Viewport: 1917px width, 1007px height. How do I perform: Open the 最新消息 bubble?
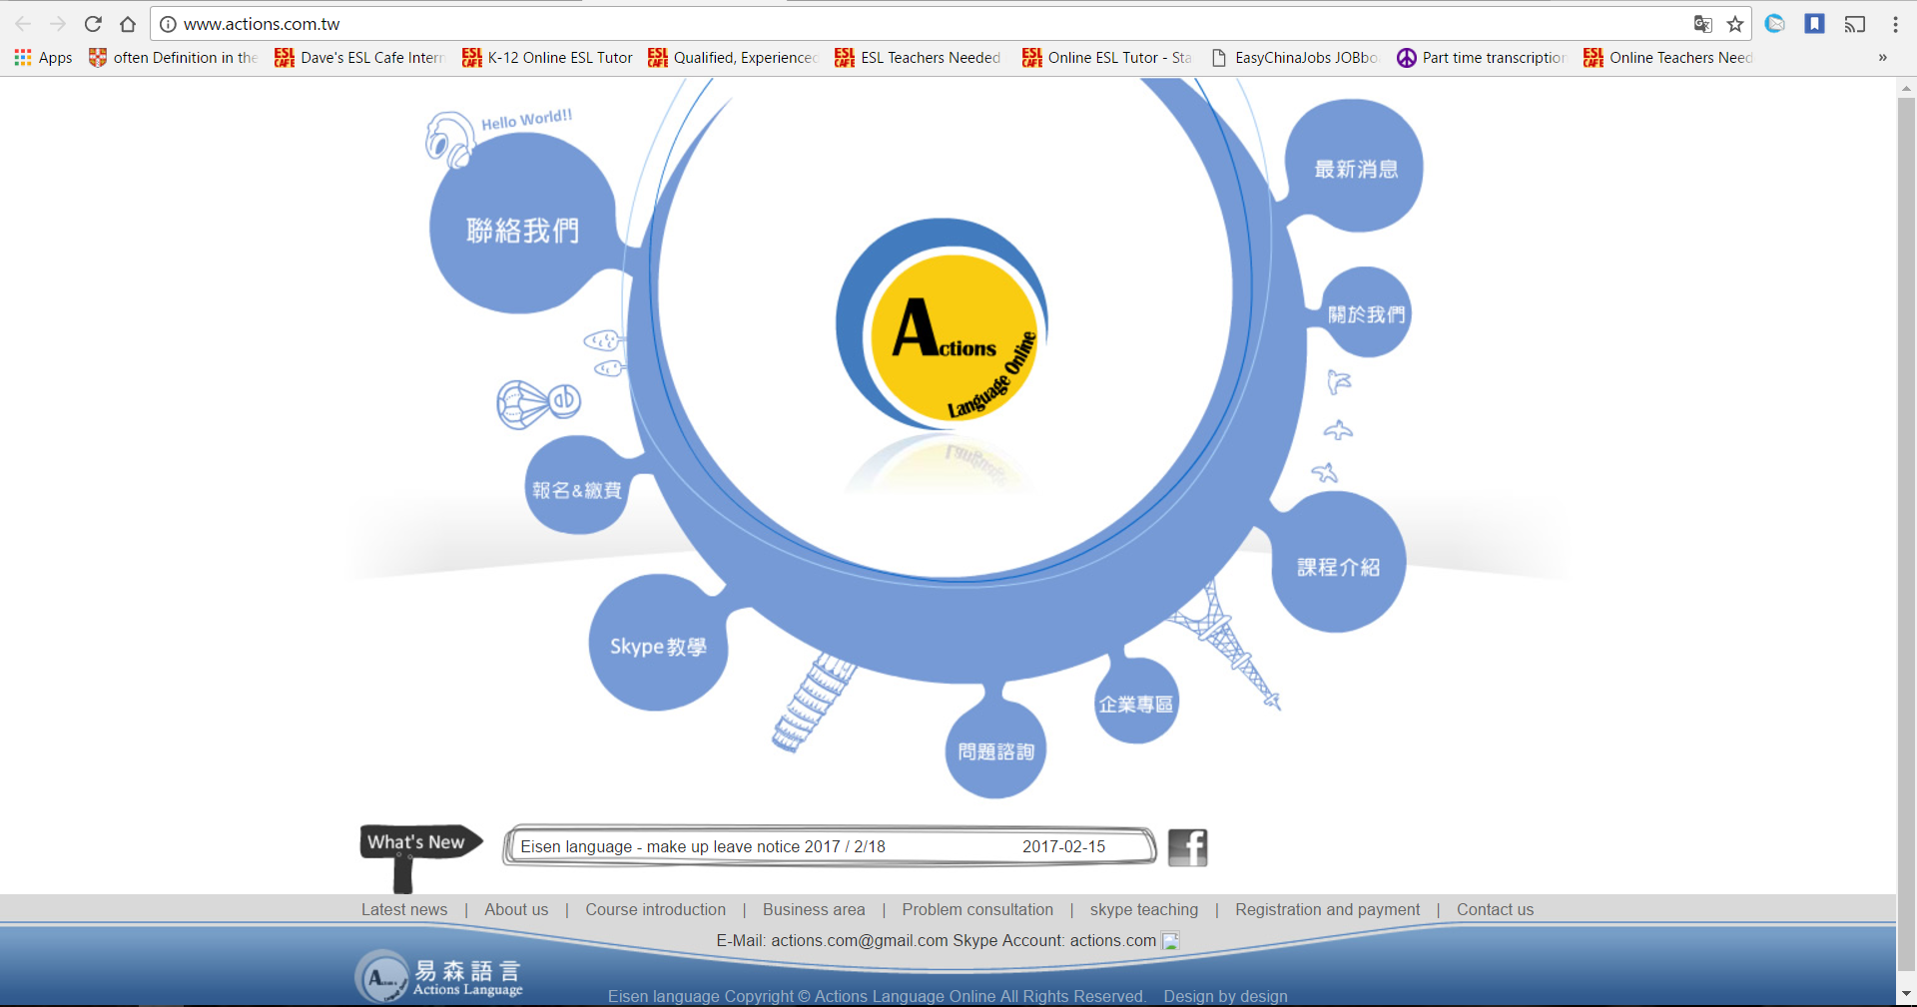point(1355,169)
